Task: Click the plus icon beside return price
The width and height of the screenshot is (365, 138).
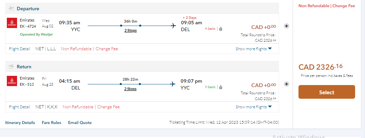Action: (x=287, y=84)
